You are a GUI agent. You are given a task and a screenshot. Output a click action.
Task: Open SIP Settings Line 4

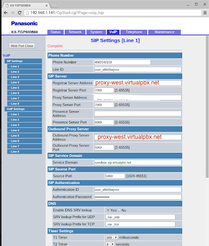pos(24,82)
